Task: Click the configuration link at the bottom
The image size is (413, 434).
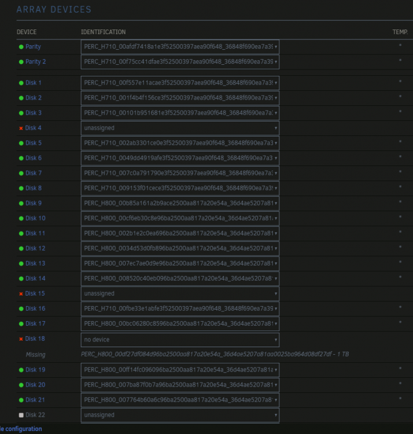Action: coord(21,429)
